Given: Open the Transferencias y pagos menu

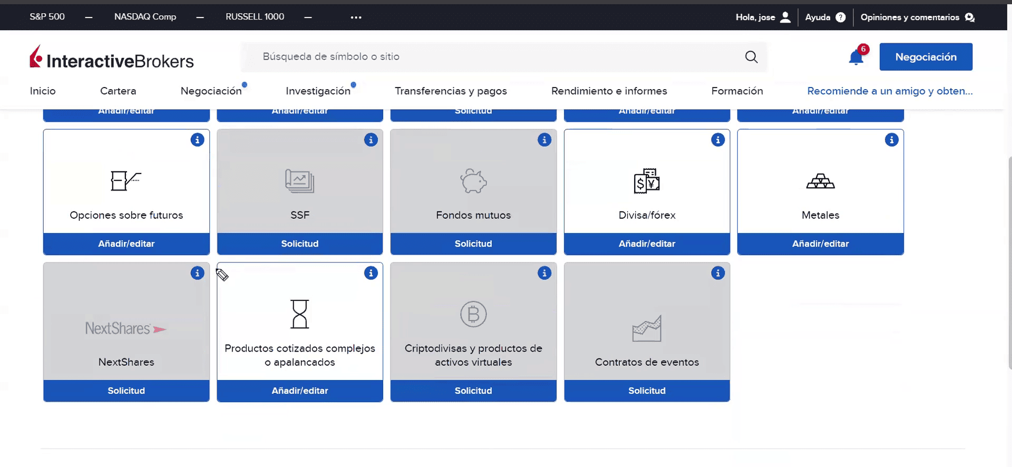Looking at the screenshot, I should click(451, 91).
